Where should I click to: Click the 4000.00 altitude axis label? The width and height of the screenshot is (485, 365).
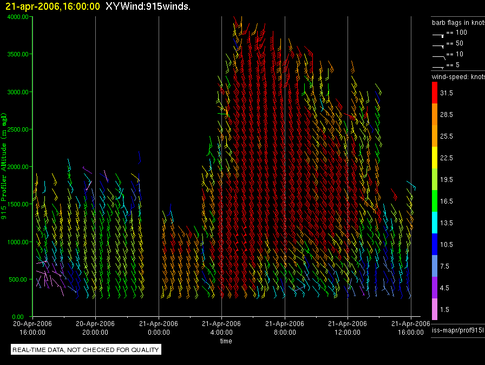point(18,17)
